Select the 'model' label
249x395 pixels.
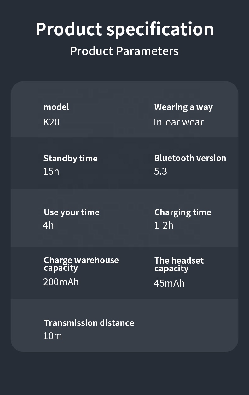[x=56, y=107]
